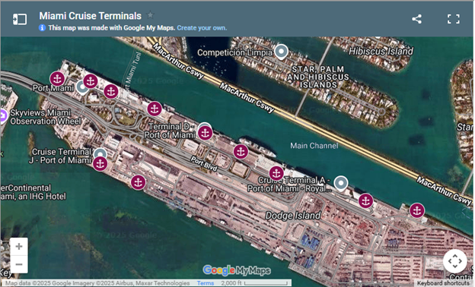Click anchor marker on south side of island
Image resolution: width=475 pixels, height=287 pixels.
click(x=138, y=182)
